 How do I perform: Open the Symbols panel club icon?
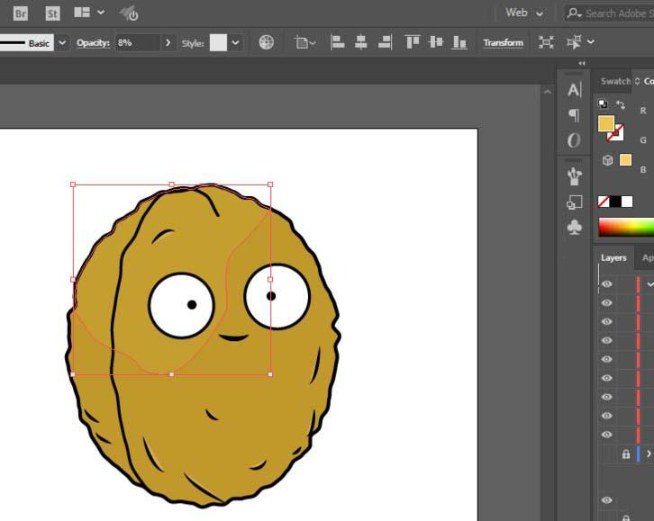[574, 228]
